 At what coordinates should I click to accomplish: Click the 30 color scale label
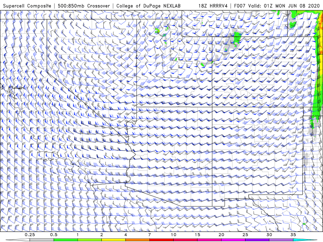[x=269, y=235]
